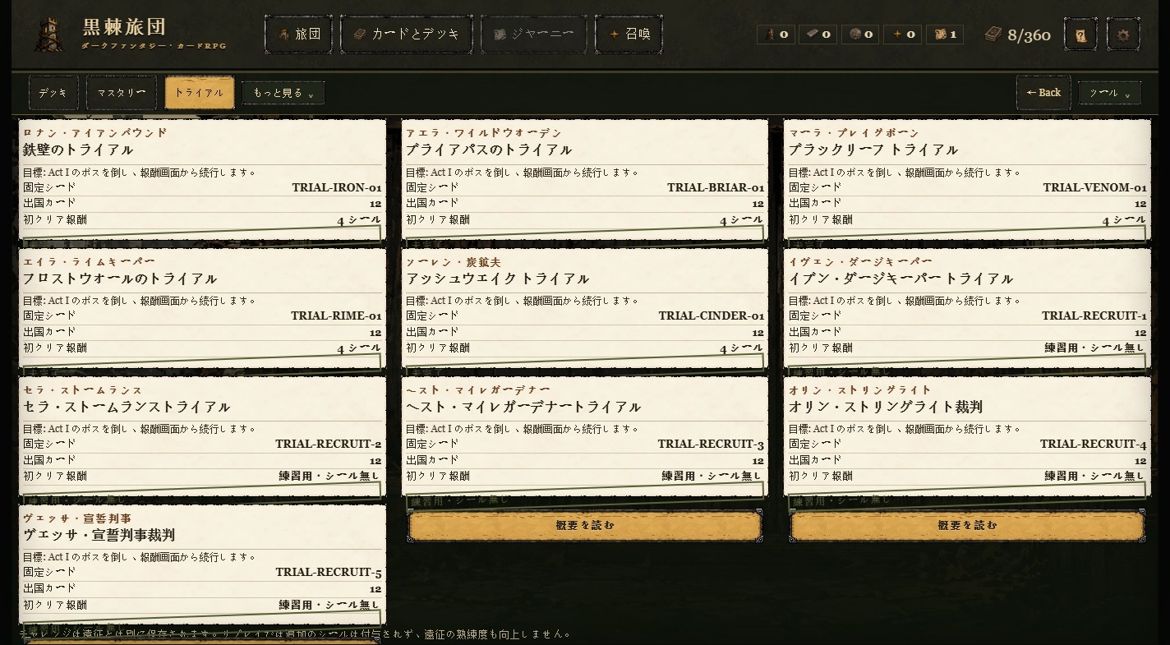Click seed value TRIAL-RECRUIT-1
The height and width of the screenshot is (645, 1170).
(x=1094, y=316)
